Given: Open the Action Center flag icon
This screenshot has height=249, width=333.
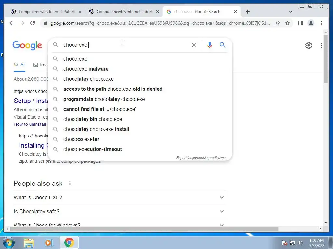Looking at the screenshot, I should (x=284, y=243).
